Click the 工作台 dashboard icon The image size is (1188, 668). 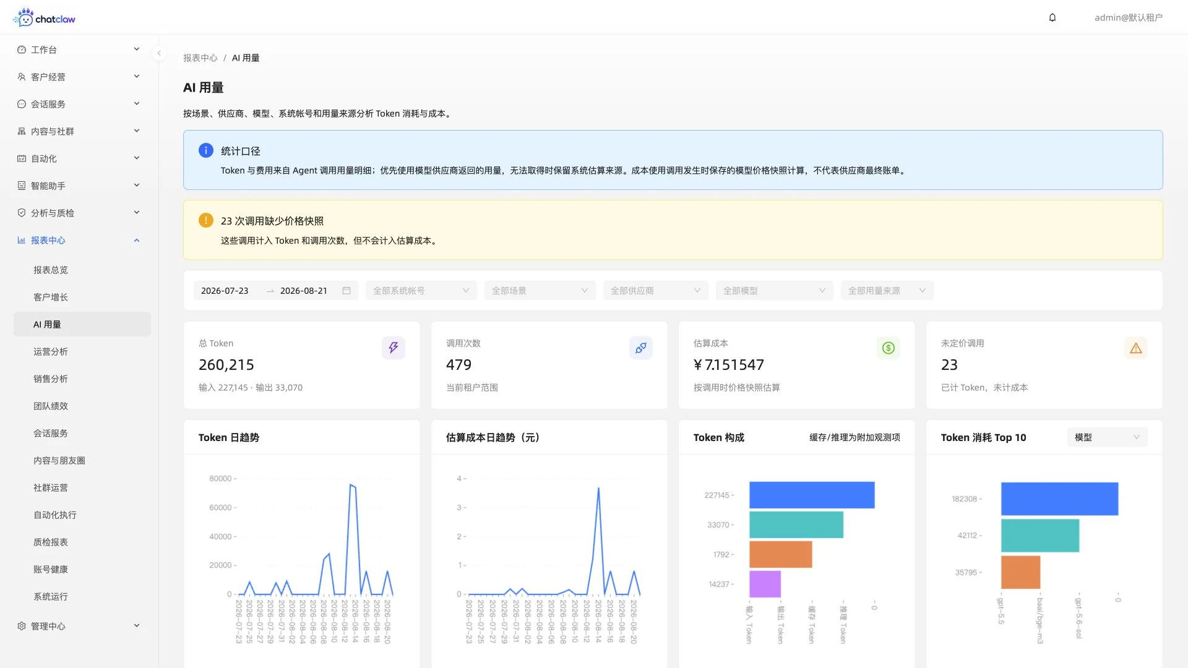pyautogui.click(x=22, y=49)
